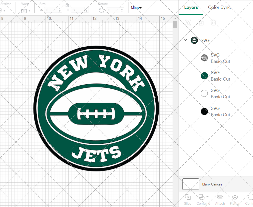Select the dark green SVG layer swatch

coord(204,76)
